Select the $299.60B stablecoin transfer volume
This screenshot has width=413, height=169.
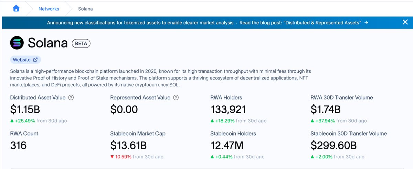point(333,145)
